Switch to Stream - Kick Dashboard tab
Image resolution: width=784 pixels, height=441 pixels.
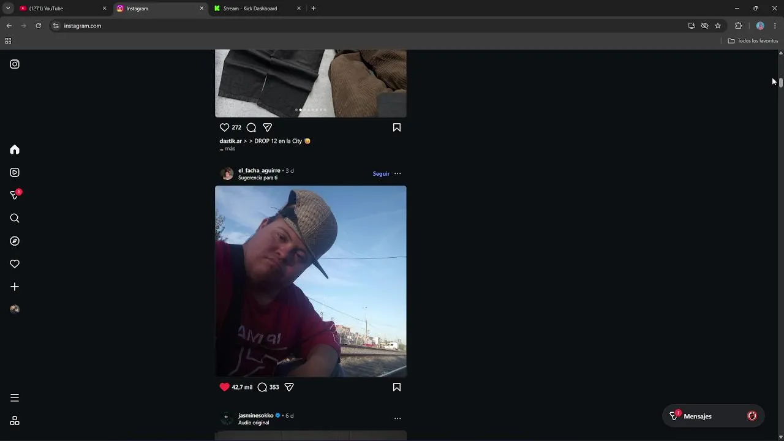[x=257, y=9]
